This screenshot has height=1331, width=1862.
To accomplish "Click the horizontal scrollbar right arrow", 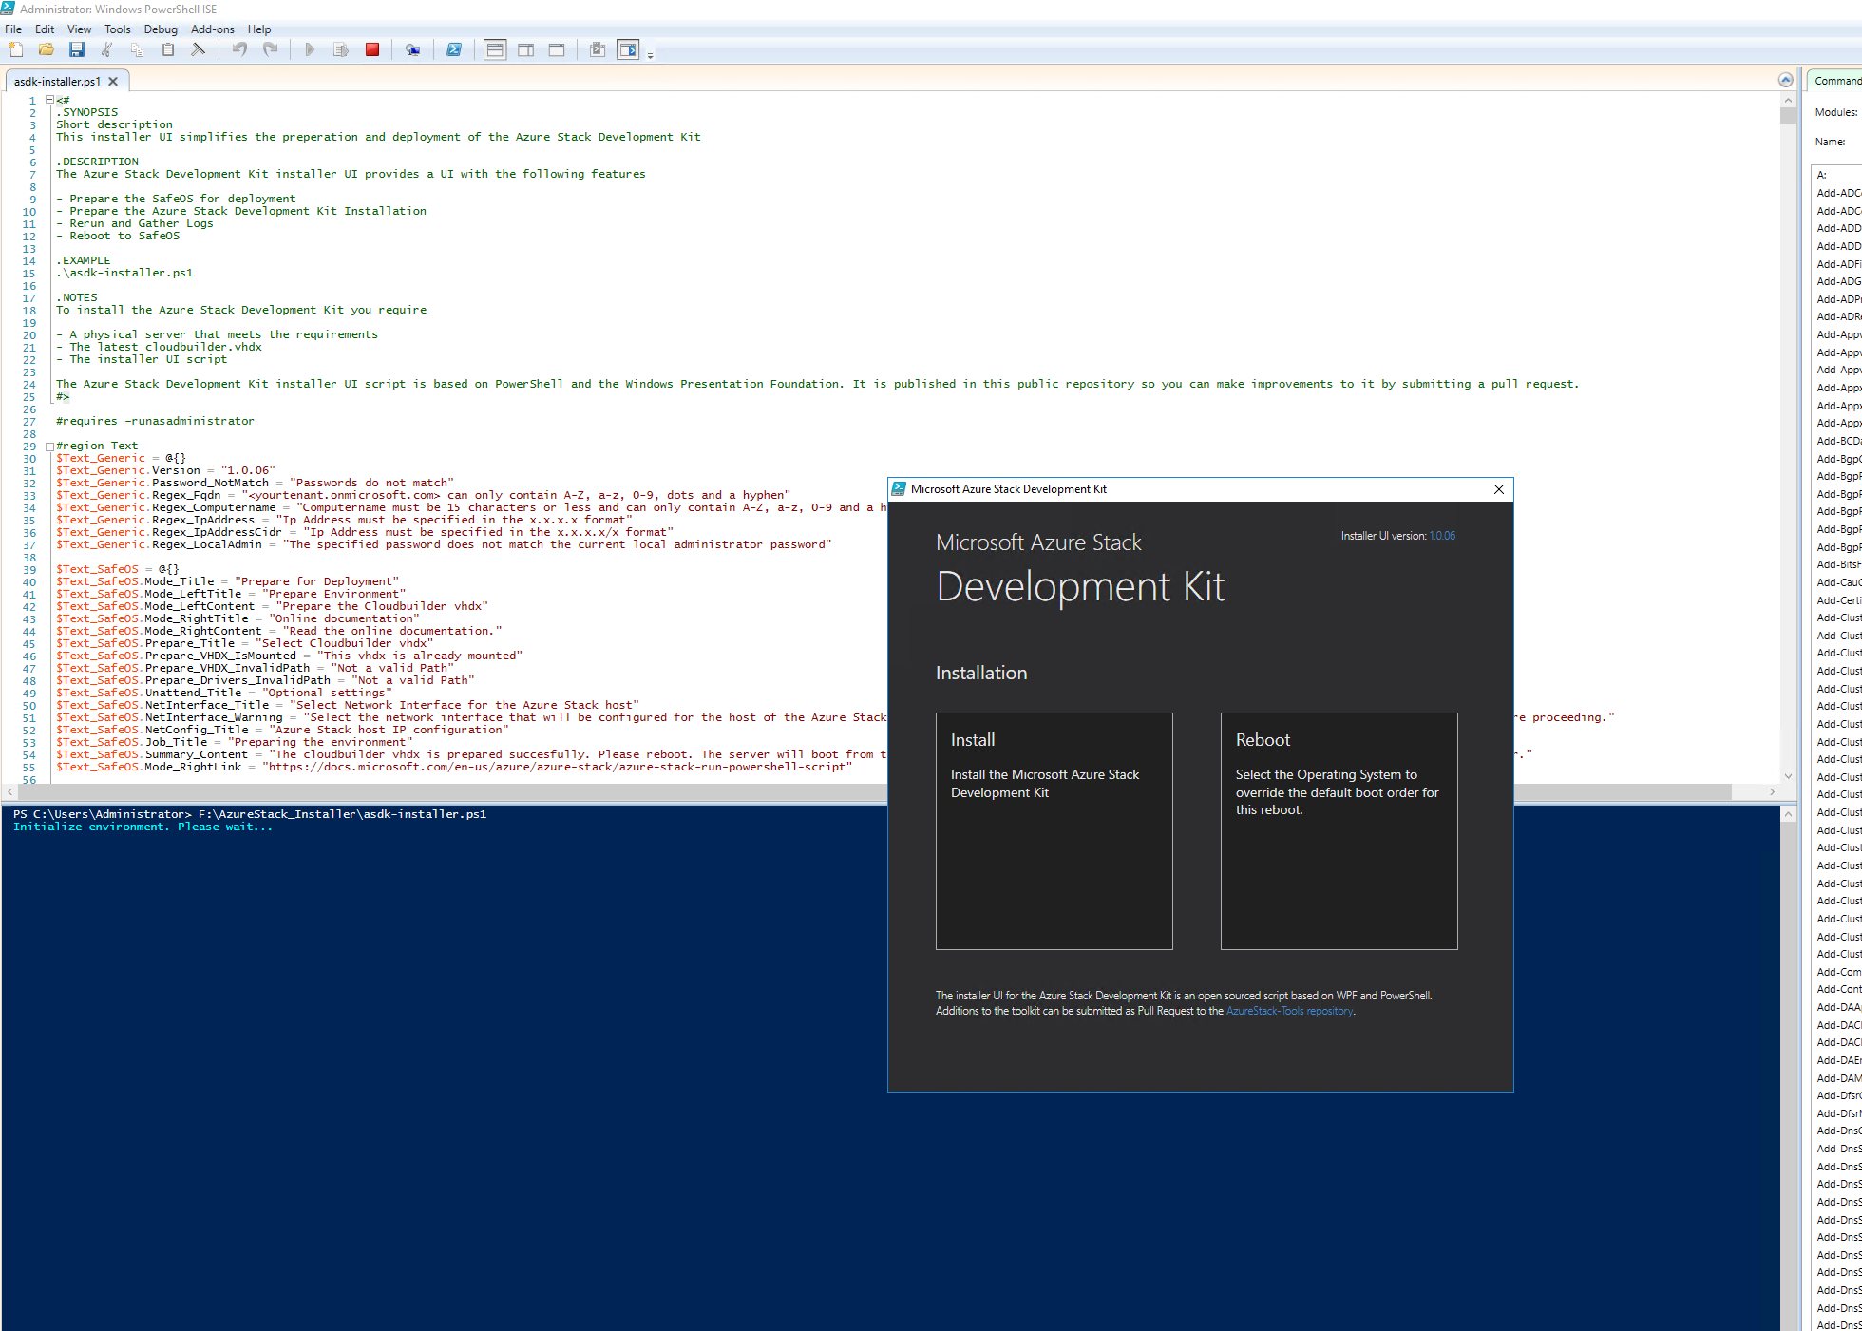I will point(1772,791).
